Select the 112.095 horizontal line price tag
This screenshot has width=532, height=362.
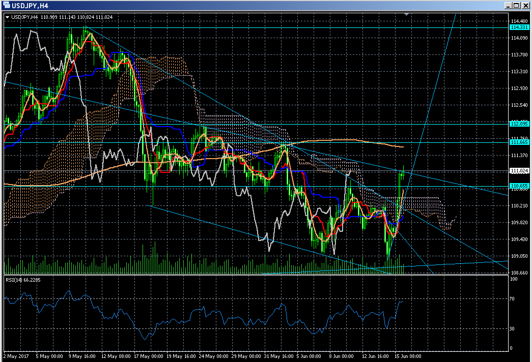519,124
